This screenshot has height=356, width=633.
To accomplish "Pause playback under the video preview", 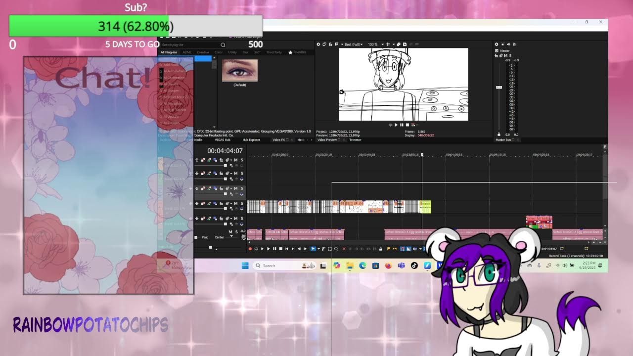I will point(401,125).
